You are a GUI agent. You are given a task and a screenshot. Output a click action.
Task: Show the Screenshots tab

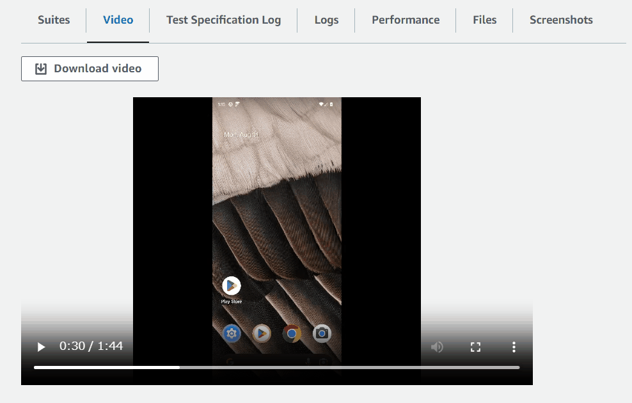(x=561, y=20)
